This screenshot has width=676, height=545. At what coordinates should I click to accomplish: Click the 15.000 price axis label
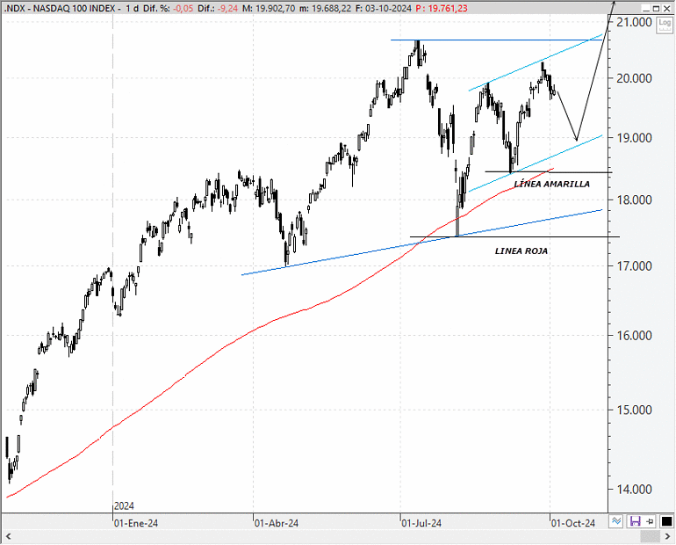point(634,410)
